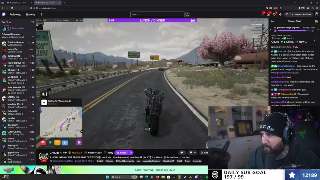Click the gift badge progress bar
Image resolution: width=320 pixels, height=180 pixels.
click(294, 31)
